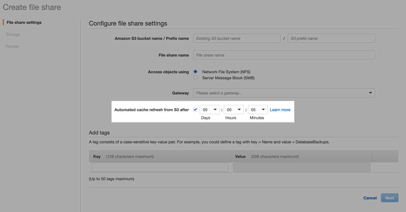Uncheck automated cache refresh from S3
406x212 pixels.
click(x=195, y=109)
